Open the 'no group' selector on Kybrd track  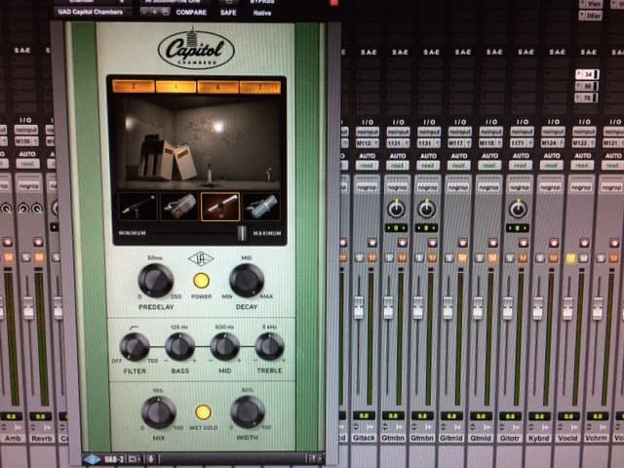[550, 186]
